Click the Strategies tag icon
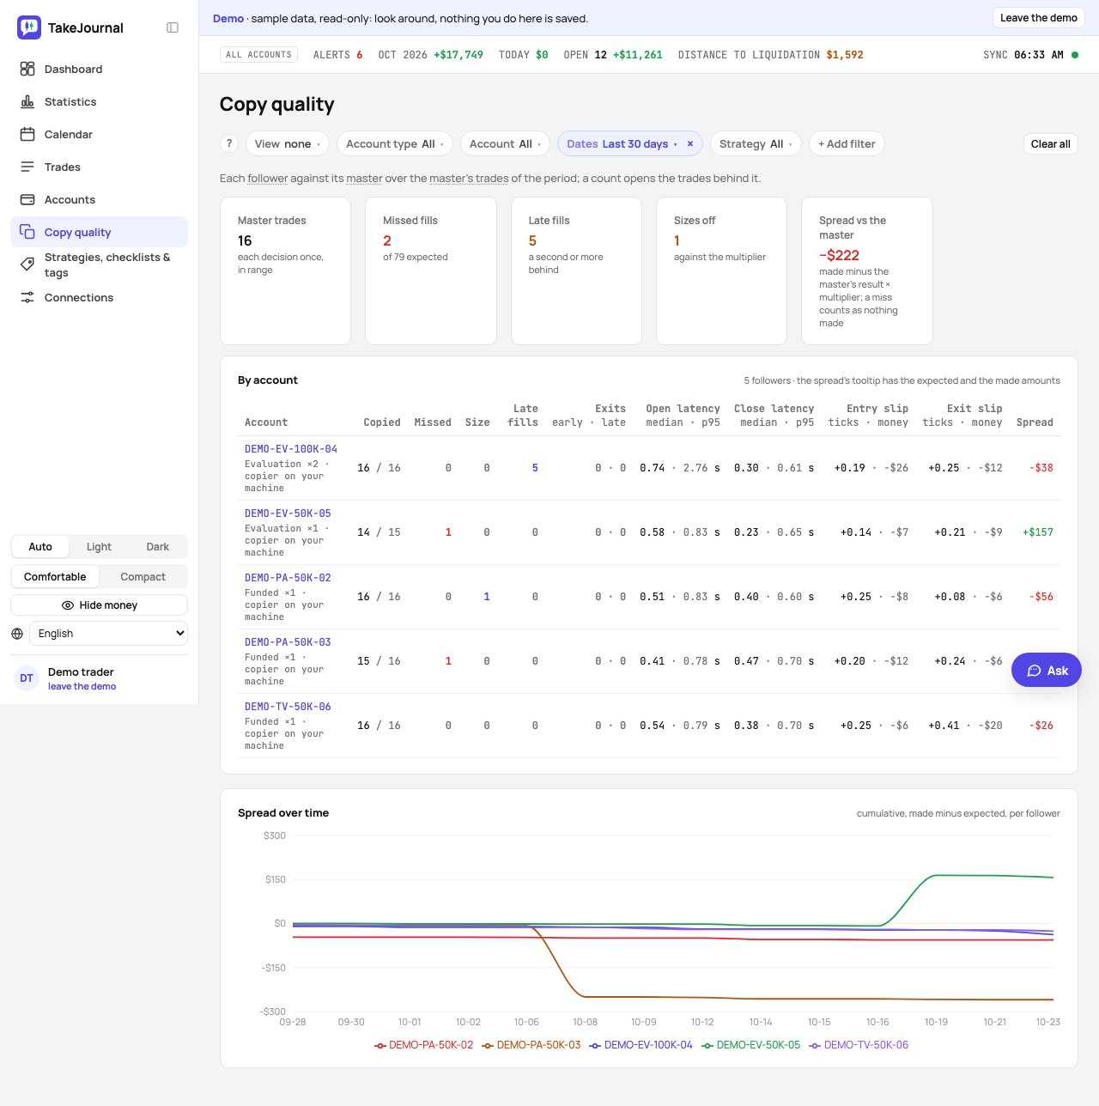The width and height of the screenshot is (1099, 1106). pyautogui.click(x=27, y=264)
